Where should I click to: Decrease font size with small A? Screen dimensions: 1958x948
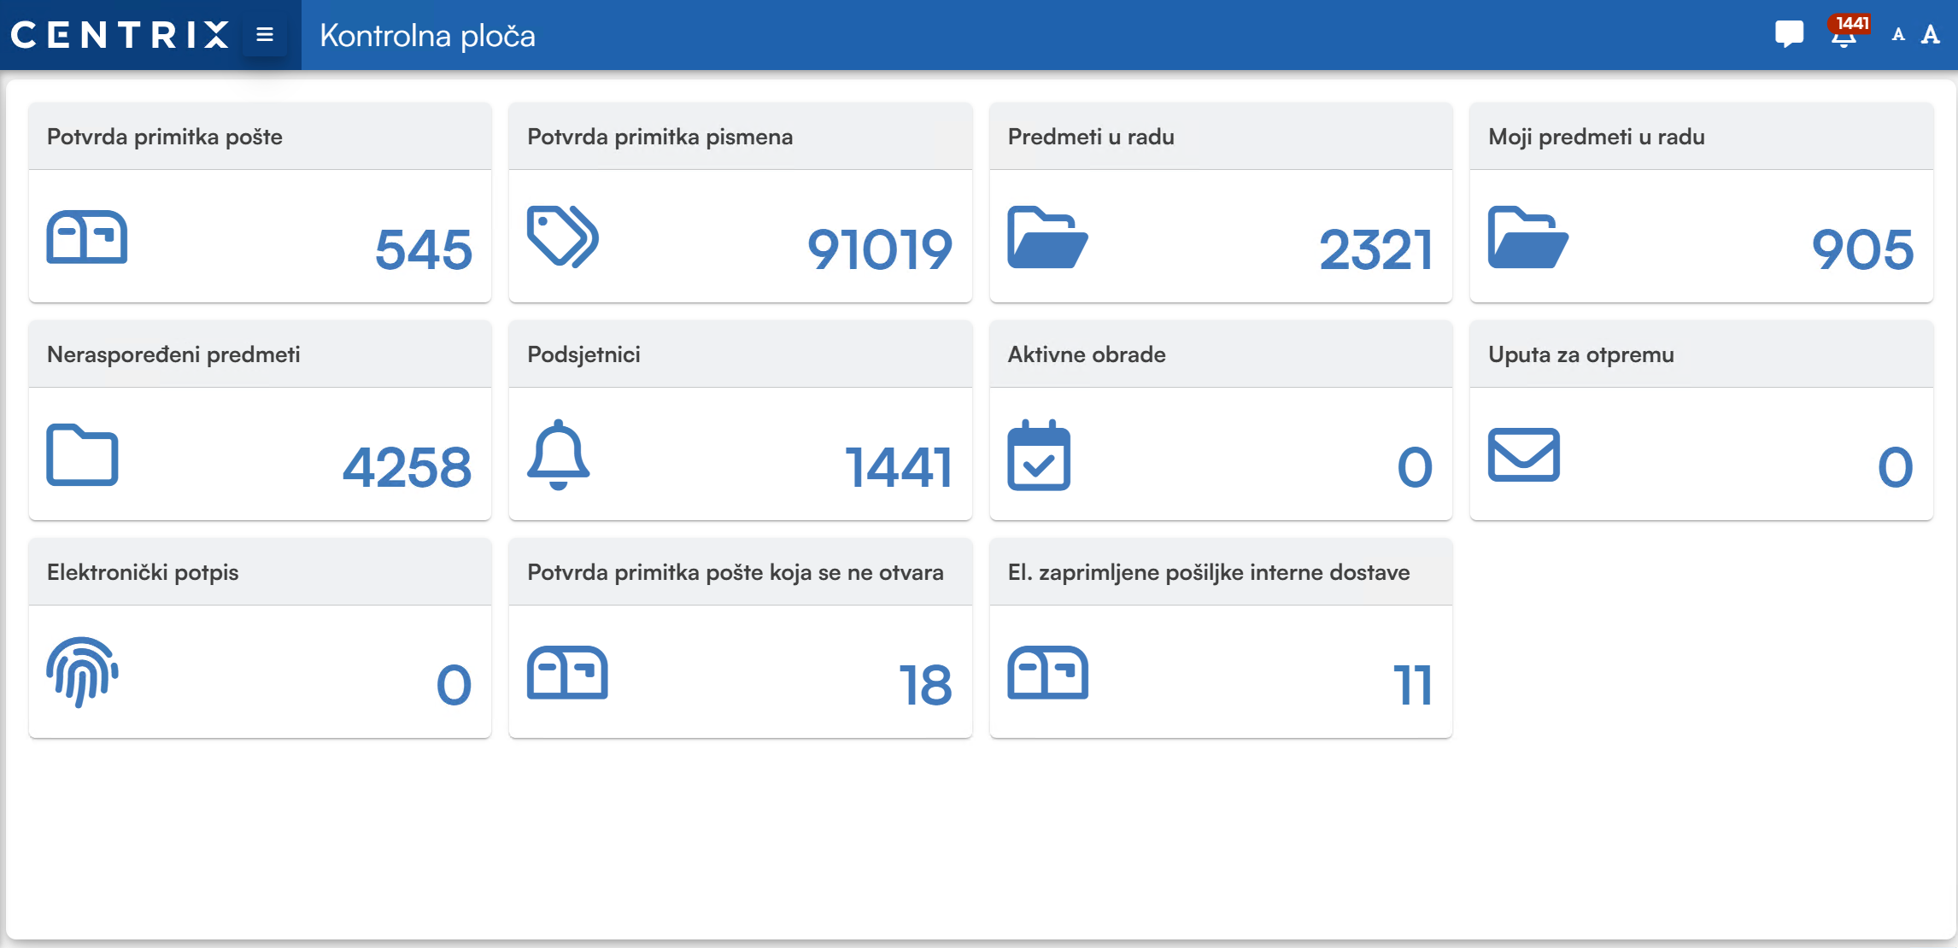(x=1898, y=35)
